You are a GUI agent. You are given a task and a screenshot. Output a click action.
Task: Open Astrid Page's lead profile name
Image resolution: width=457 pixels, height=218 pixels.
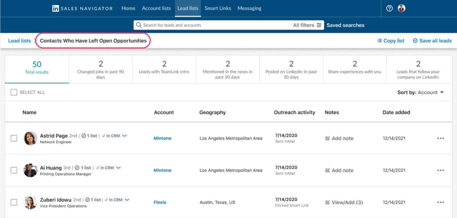click(x=54, y=136)
